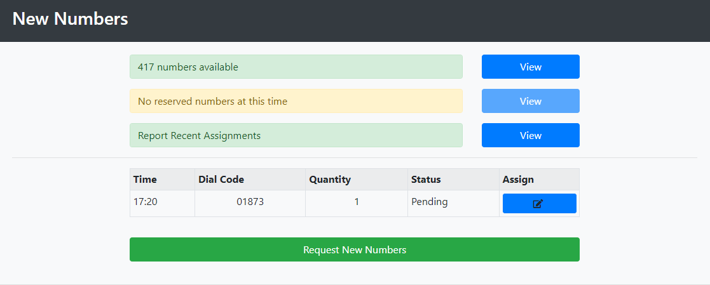Image resolution: width=710 pixels, height=285 pixels.
Task: Click the Dial Code column header
Action: click(x=250, y=180)
